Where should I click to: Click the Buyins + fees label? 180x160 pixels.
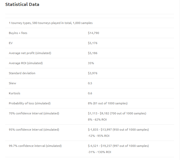point(18,33)
